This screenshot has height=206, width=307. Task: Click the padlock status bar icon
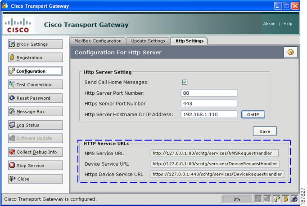point(286,199)
